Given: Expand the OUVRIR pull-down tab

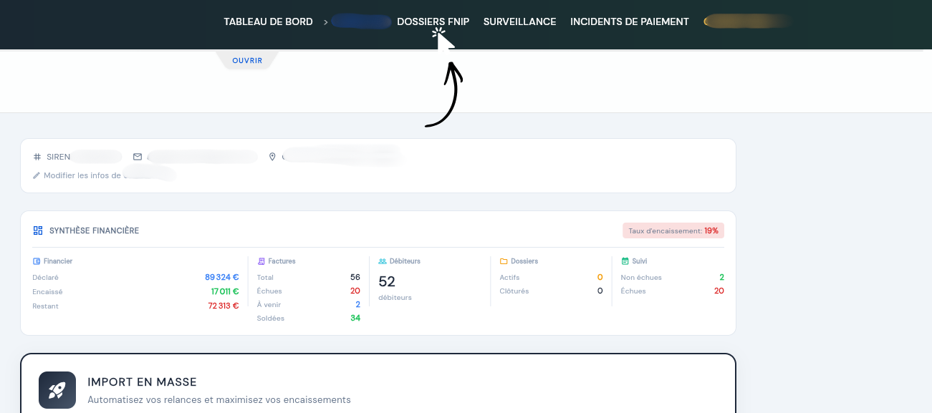Looking at the screenshot, I should pos(247,61).
